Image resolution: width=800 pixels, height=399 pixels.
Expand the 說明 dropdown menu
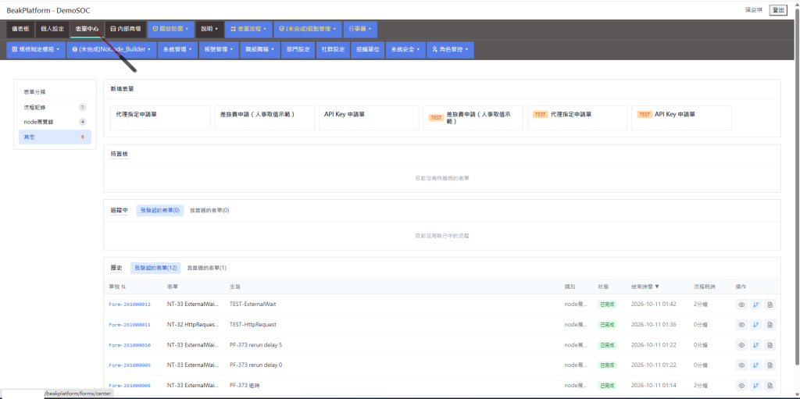pos(209,29)
